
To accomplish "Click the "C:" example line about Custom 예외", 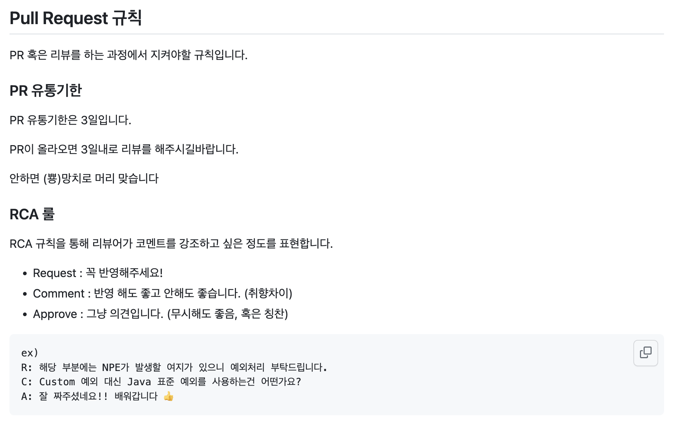I will point(161,382).
